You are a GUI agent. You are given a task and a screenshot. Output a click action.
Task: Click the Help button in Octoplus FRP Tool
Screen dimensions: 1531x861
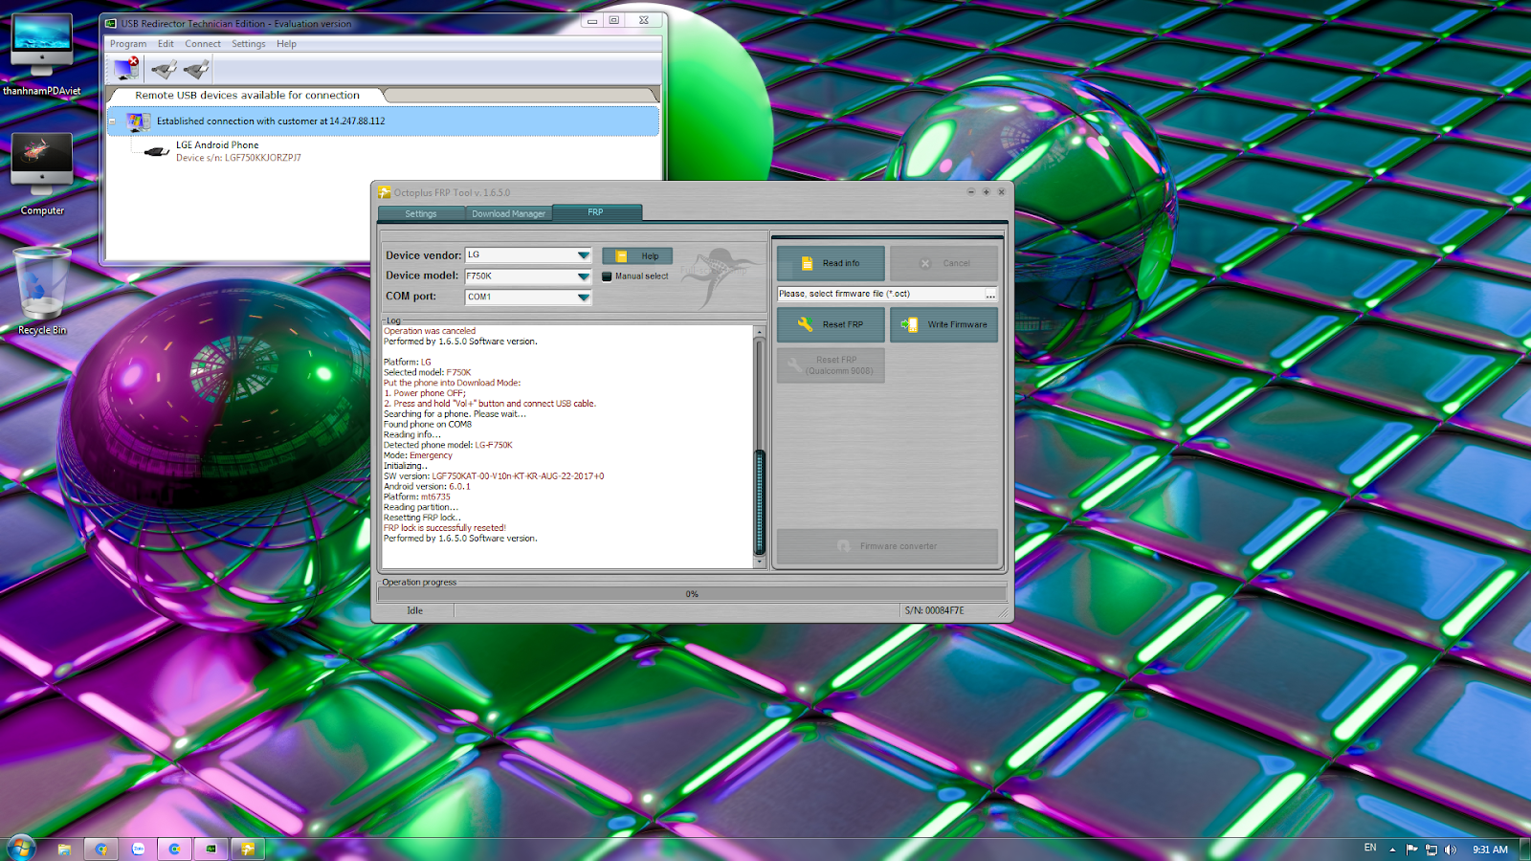point(637,256)
